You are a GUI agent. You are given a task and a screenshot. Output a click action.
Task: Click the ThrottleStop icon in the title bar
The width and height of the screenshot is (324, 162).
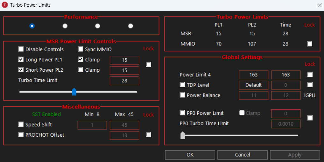[x=5, y=5]
